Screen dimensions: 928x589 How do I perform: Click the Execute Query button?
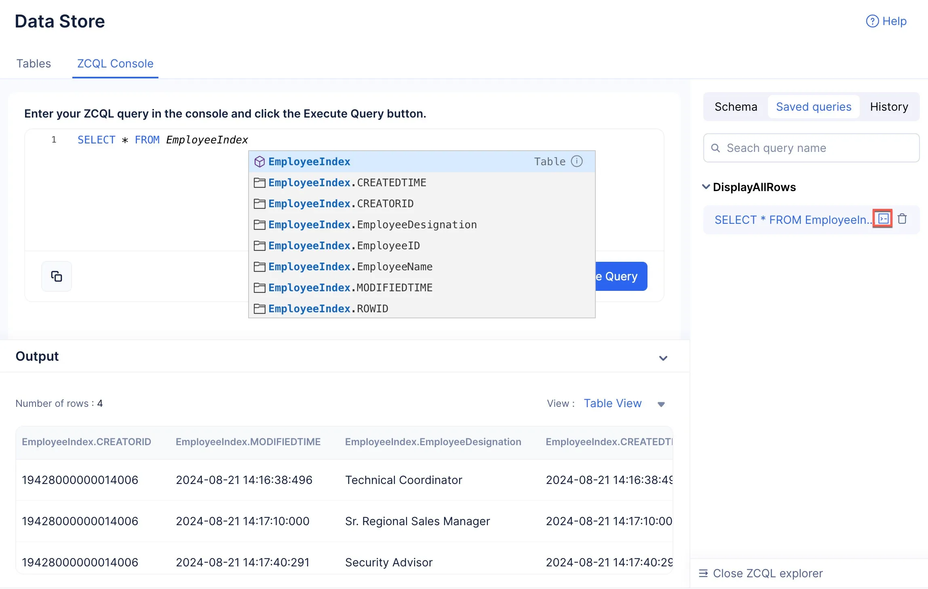point(621,276)
